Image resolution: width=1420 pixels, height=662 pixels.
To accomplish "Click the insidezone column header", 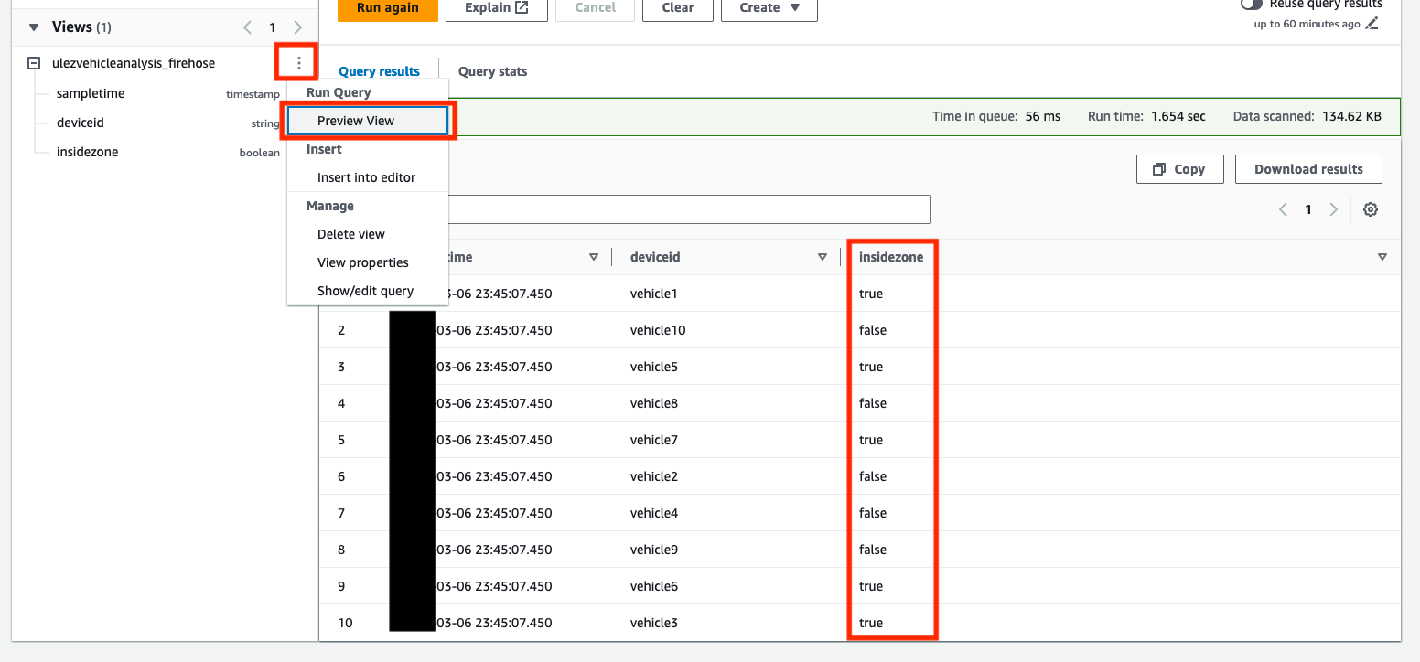I will coord(891,257).
